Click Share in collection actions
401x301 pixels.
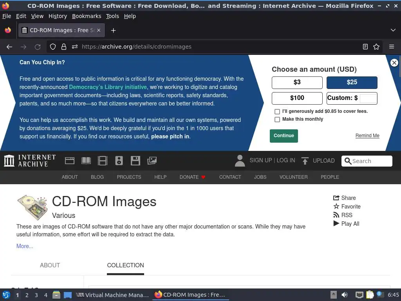(345, 198)
